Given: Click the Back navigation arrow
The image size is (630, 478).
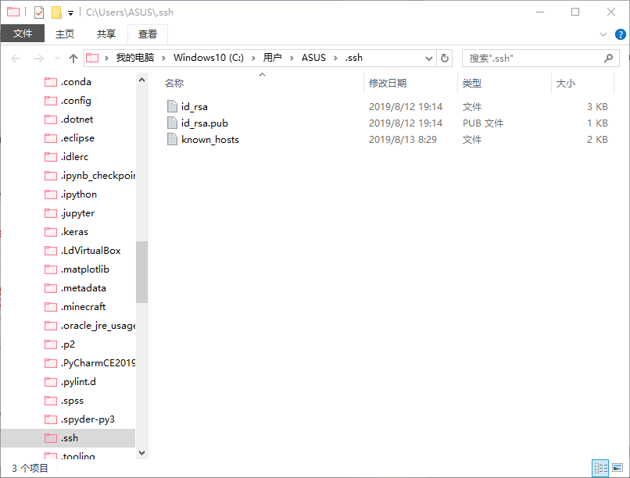Looking at the screenshot, I should pos(16,59).
